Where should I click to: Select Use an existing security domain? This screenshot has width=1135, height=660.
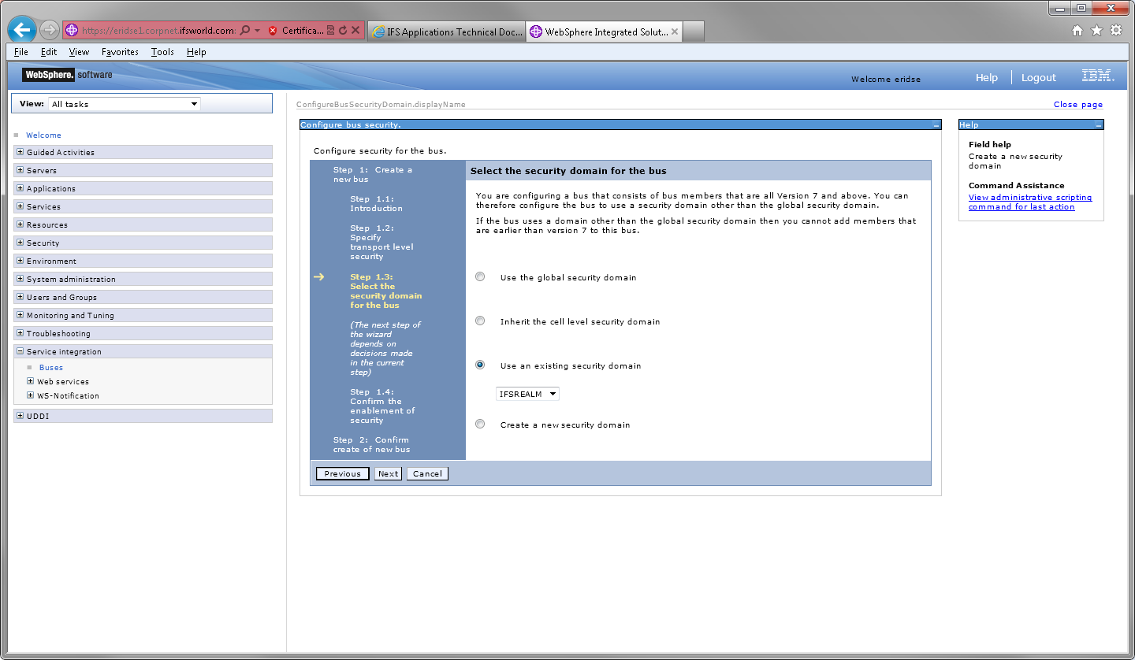coord(480,365)
